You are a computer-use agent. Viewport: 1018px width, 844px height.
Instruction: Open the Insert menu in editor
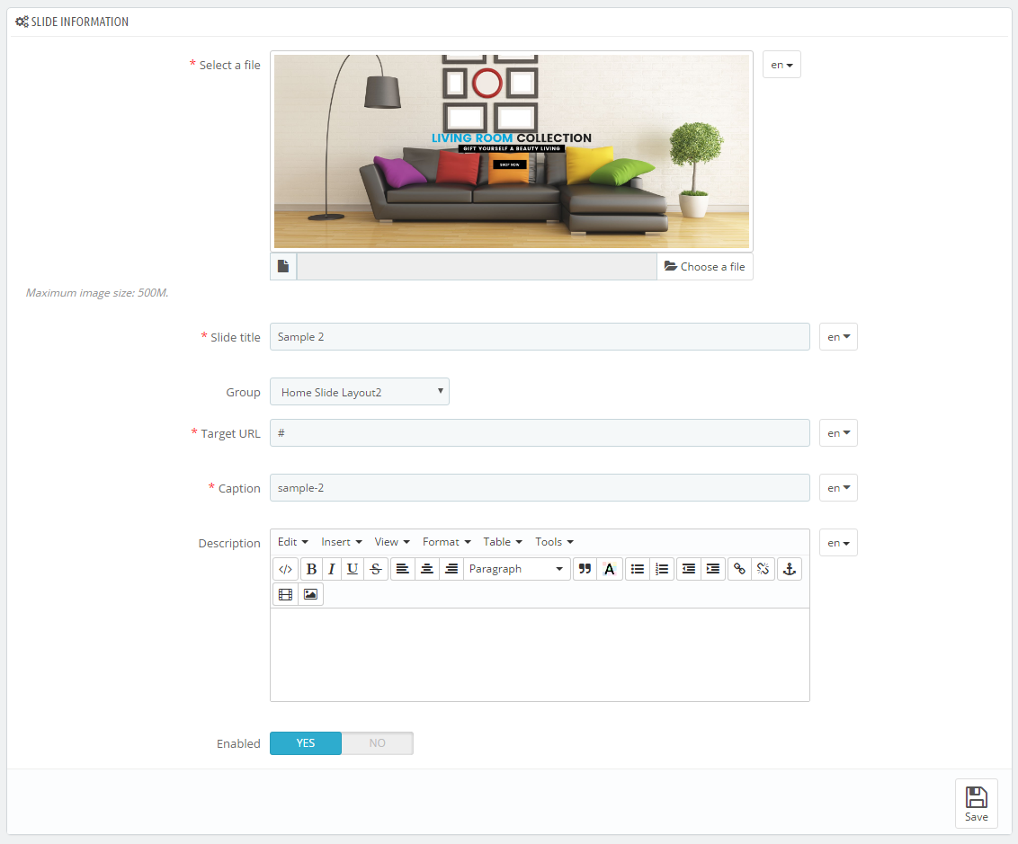[x=342, y=542]
